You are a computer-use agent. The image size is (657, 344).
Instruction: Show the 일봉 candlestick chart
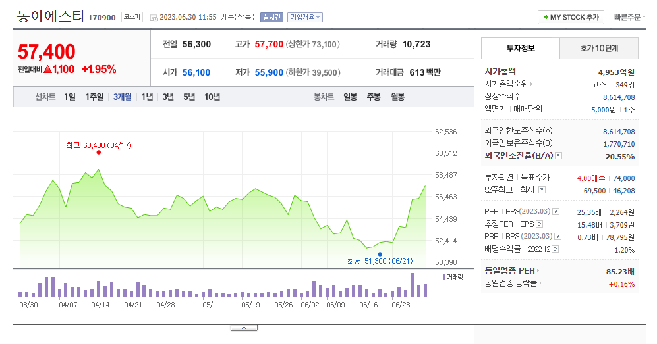point(351,97)
